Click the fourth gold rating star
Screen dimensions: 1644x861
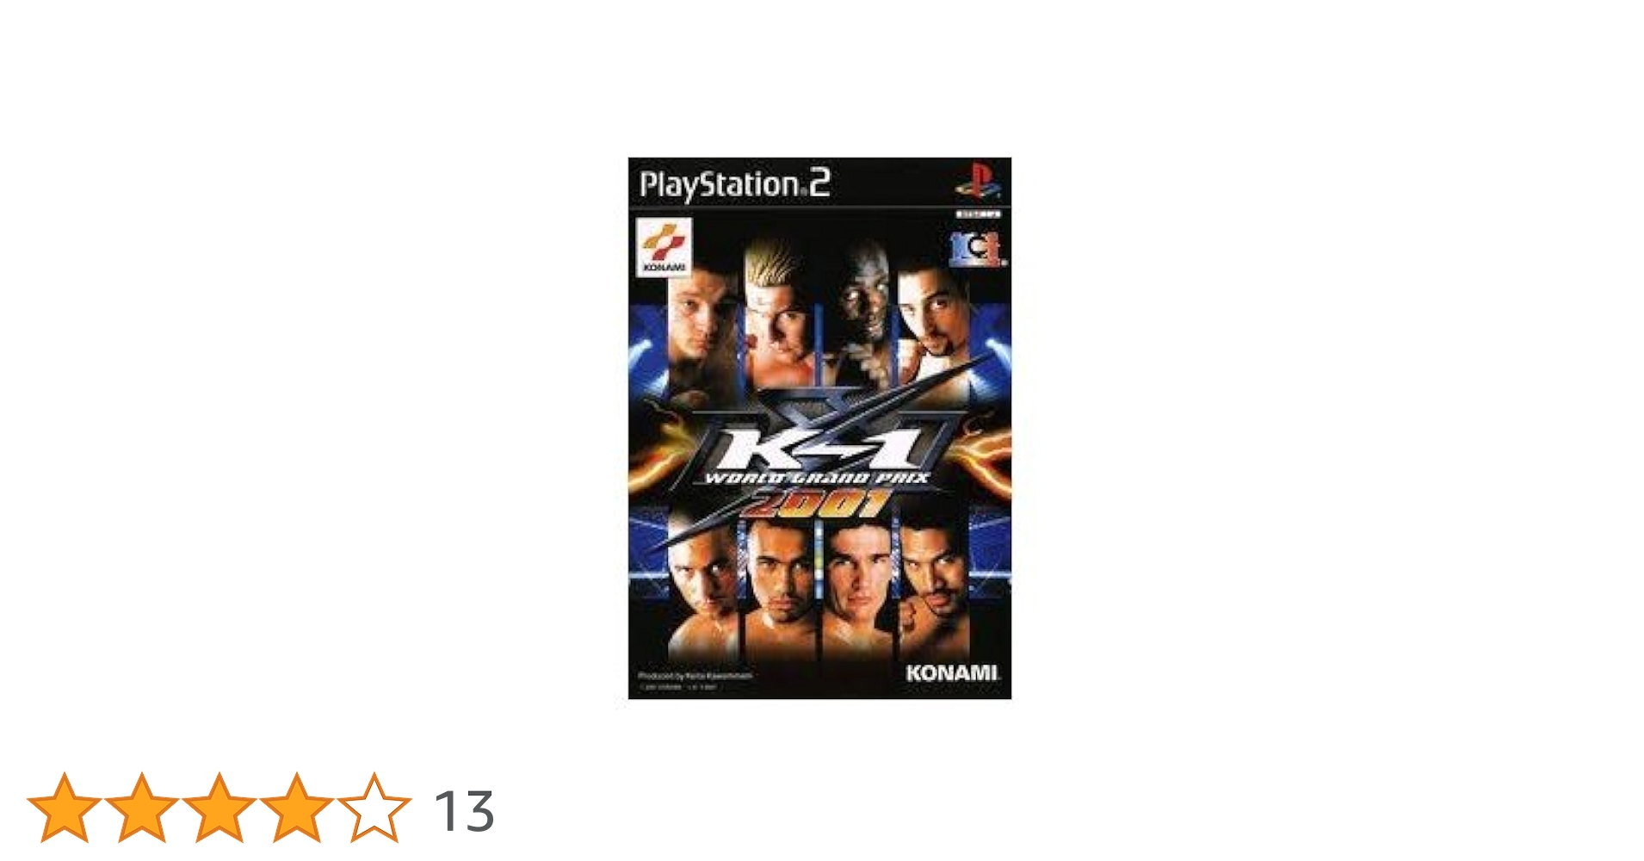click(x=297, y=808)
